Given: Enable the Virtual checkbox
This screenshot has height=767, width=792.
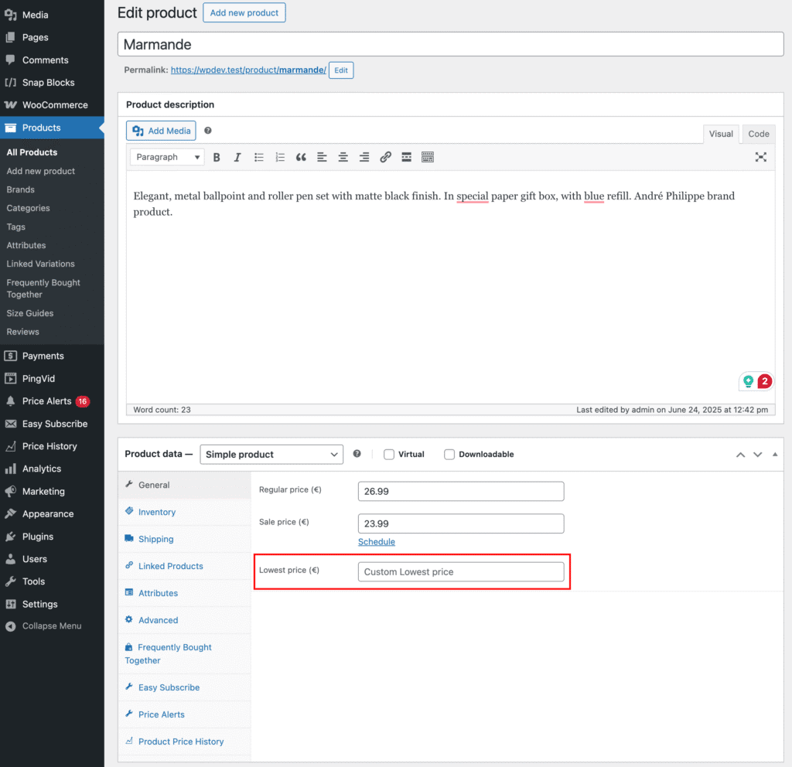Looking at the screenshot, I should point(389,455).
